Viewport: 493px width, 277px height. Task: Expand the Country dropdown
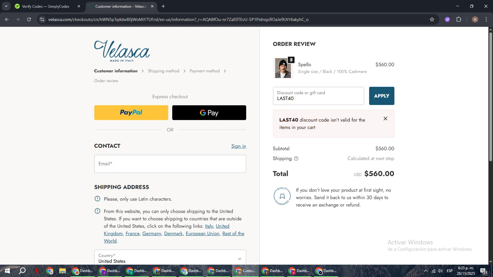170,257
